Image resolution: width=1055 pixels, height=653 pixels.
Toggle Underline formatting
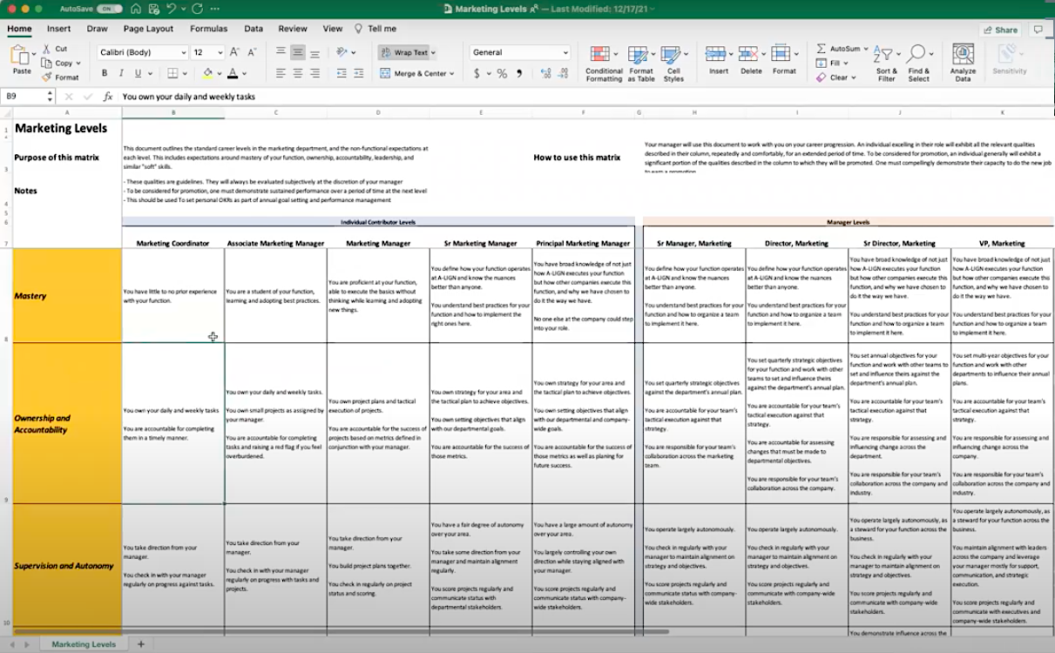point(138,73)
